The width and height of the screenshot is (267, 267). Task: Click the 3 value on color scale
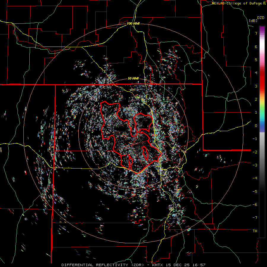coord(256,86)
